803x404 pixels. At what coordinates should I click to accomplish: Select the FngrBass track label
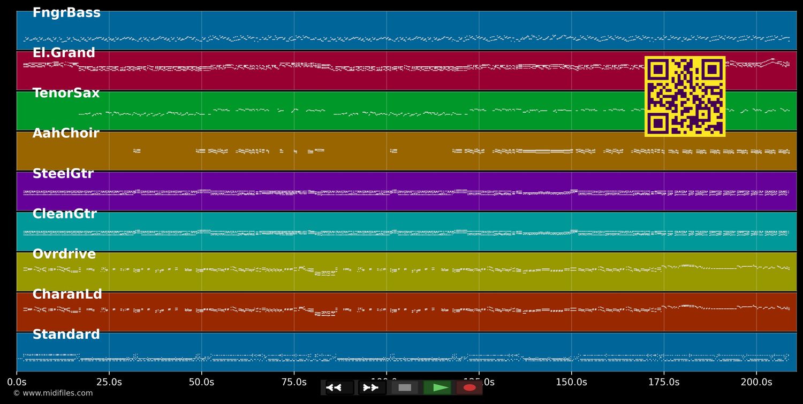pos(66,13)
